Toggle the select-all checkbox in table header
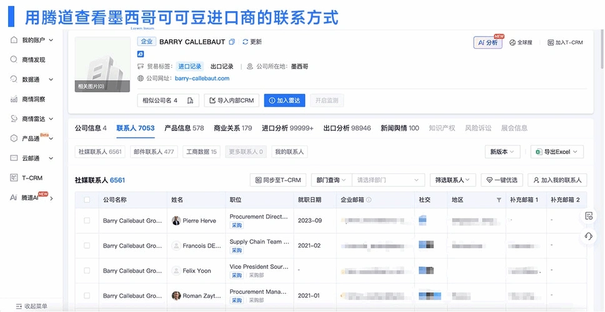This screenshot has width=605, height=312. point(87,200)
